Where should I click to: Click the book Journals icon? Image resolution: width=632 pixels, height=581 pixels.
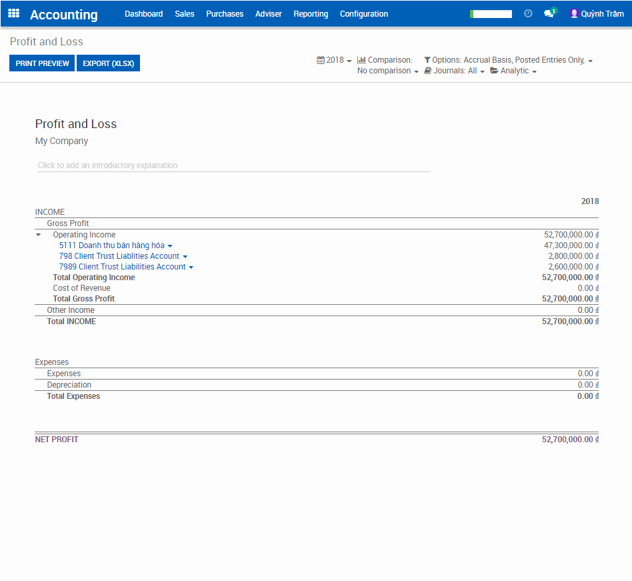tap(428, 71)
